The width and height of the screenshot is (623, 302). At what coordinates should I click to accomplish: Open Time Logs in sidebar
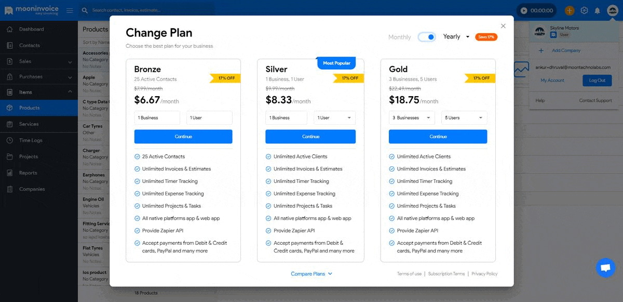tap(39, 140)
